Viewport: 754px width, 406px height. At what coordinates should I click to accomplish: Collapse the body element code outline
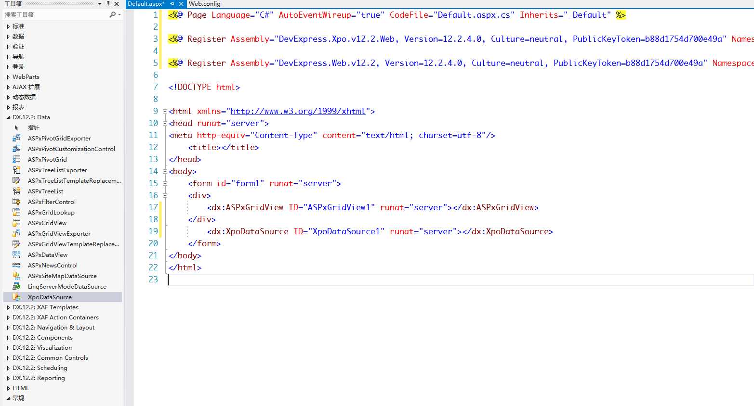(x=165, y=171)
